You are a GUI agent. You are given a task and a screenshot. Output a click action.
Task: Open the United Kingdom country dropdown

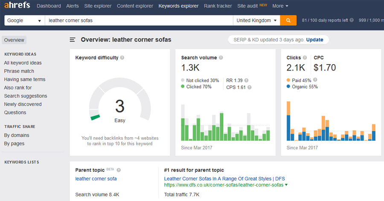(256, 21)
